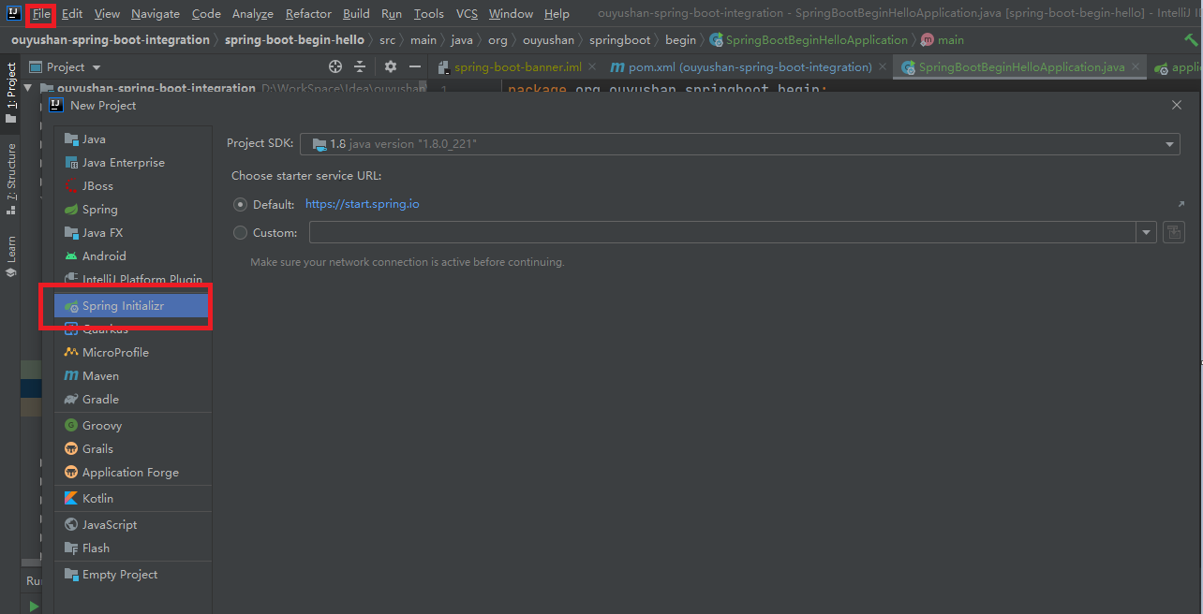Screen dimensions: 1203x614
Task: Collapse all nodes in the Project tree
Action: point(363,66)
